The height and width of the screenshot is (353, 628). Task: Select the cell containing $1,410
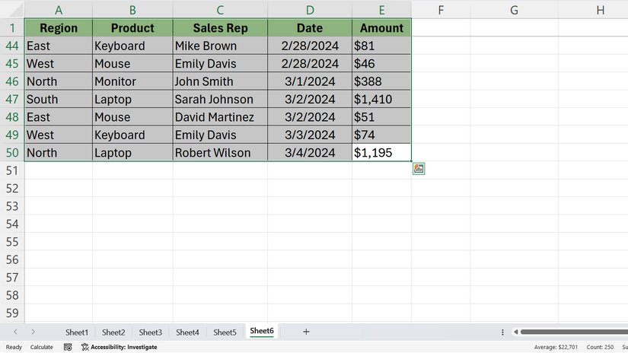[381, 100]
